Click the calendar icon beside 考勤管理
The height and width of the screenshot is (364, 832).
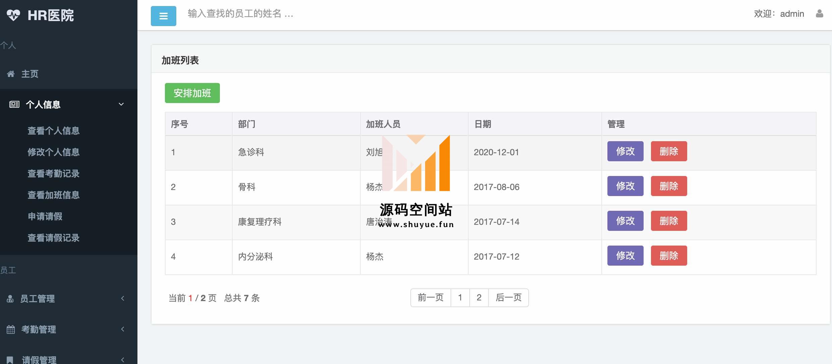11,329
